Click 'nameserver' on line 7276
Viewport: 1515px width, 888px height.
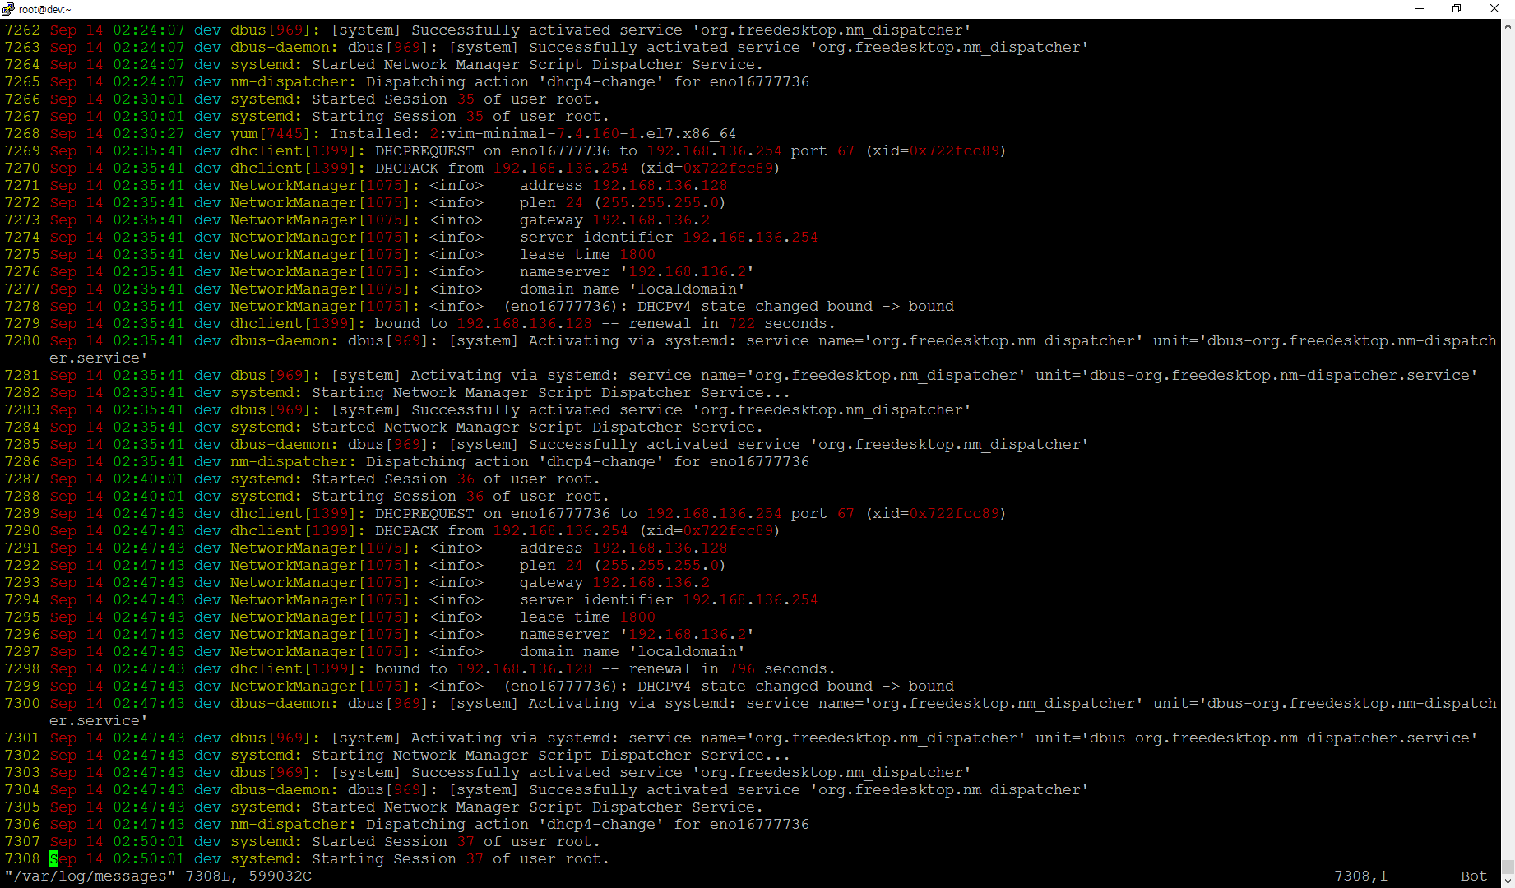pyautogui.click(x=565, y=272)
